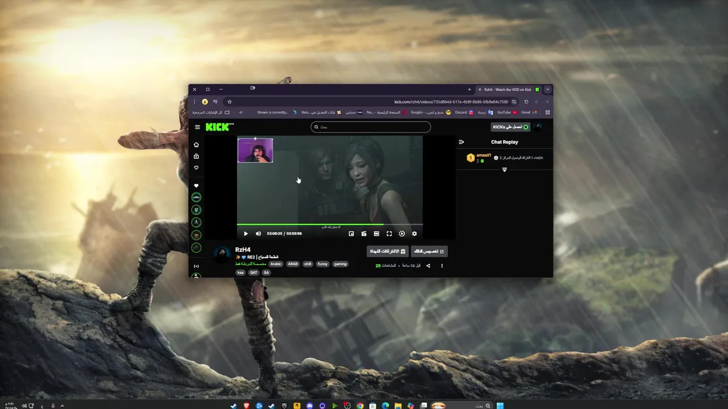
Task: Open the RzH4 channel name link
Action: point(243,250)
